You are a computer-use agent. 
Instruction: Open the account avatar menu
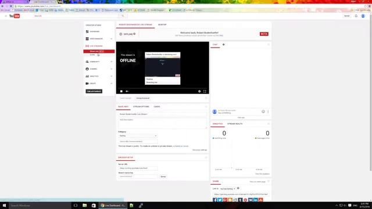(x=363, y=16)
